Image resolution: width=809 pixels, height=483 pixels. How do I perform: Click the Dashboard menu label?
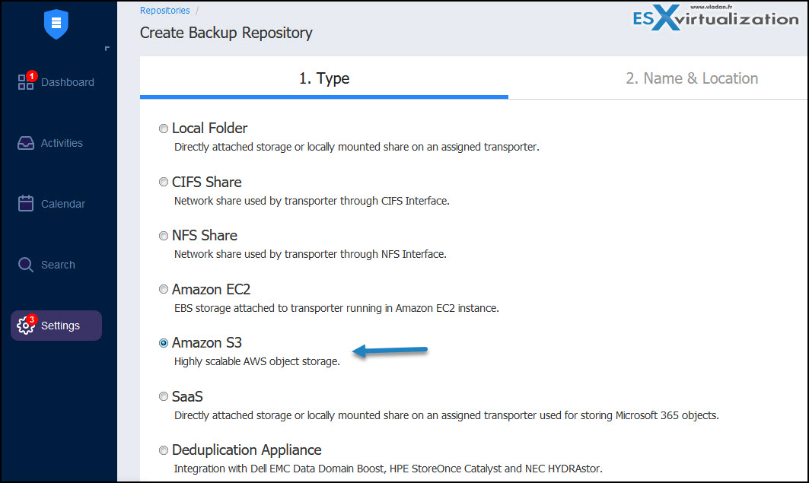pos(68,82)
